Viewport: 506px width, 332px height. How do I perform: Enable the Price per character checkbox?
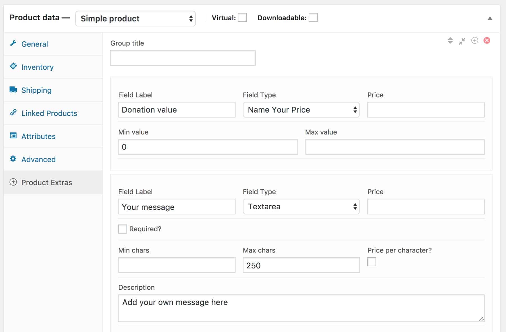pos(372,262)
